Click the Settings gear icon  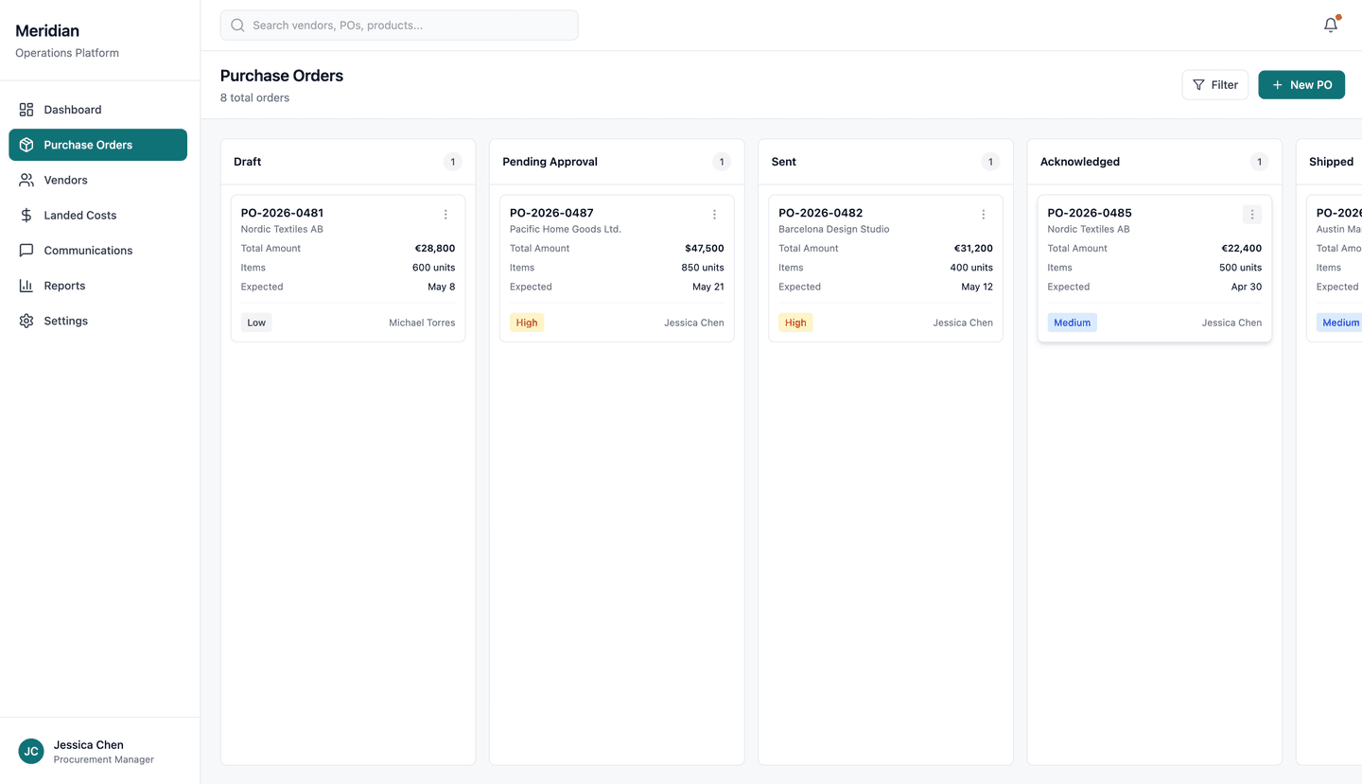pos(26,321)
